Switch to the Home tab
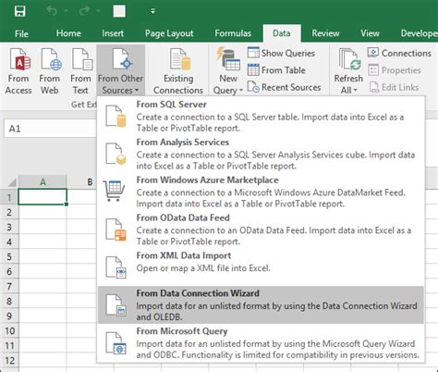Viewport: 438px width, 372px height. pos(68,33)
